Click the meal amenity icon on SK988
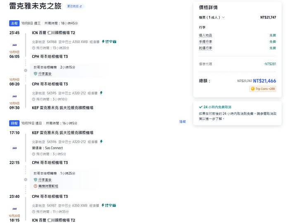 (107, 42)
